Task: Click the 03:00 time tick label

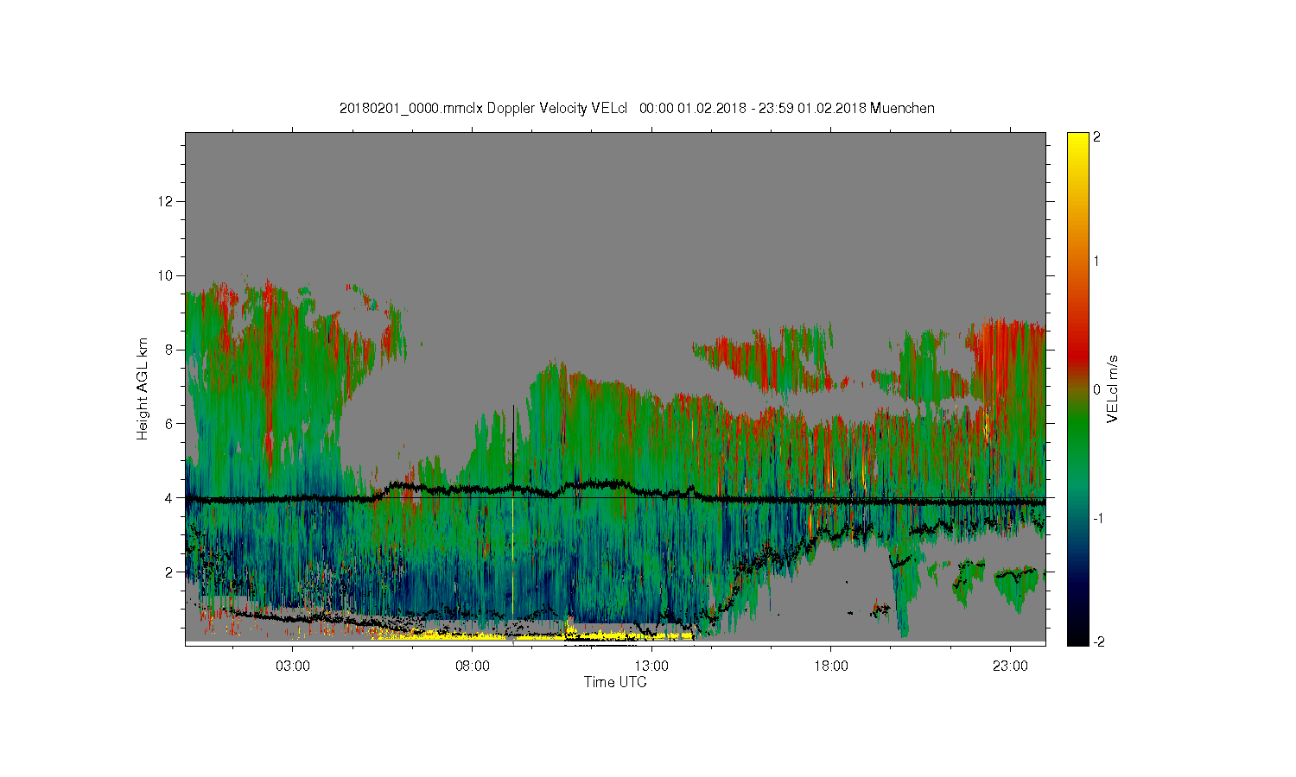Action: (292, 666)
